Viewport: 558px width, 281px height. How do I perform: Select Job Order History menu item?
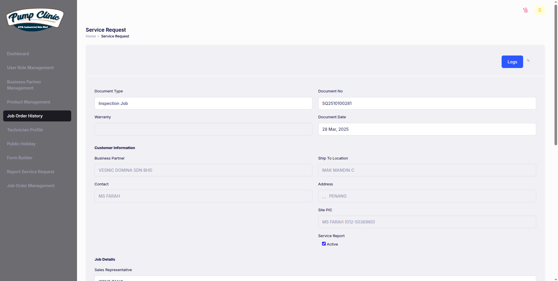[25, 116]
